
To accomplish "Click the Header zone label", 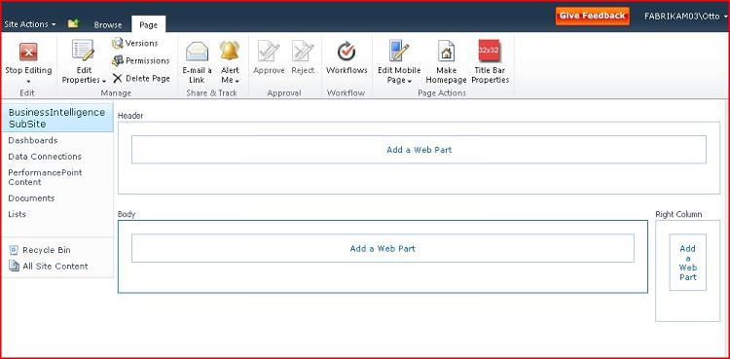I will (x=130, y=116).
